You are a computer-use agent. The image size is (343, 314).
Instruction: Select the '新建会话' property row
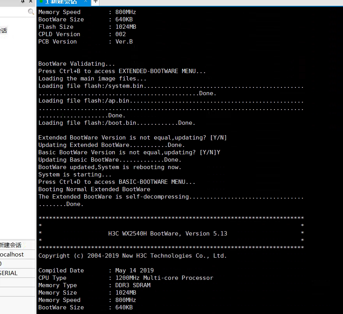[17, 245]
